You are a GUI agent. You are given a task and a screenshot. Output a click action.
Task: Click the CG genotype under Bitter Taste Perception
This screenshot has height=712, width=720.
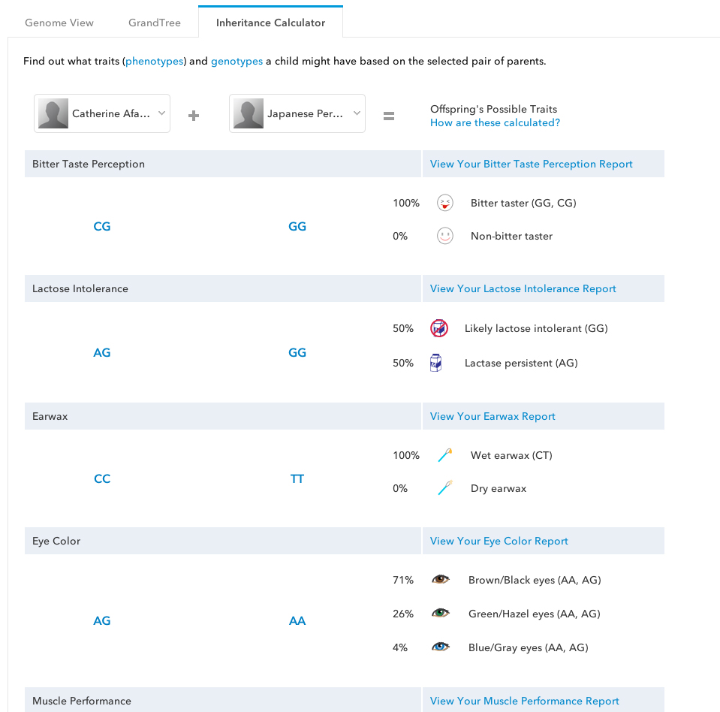pyautogui.click(x=102, y=226)
